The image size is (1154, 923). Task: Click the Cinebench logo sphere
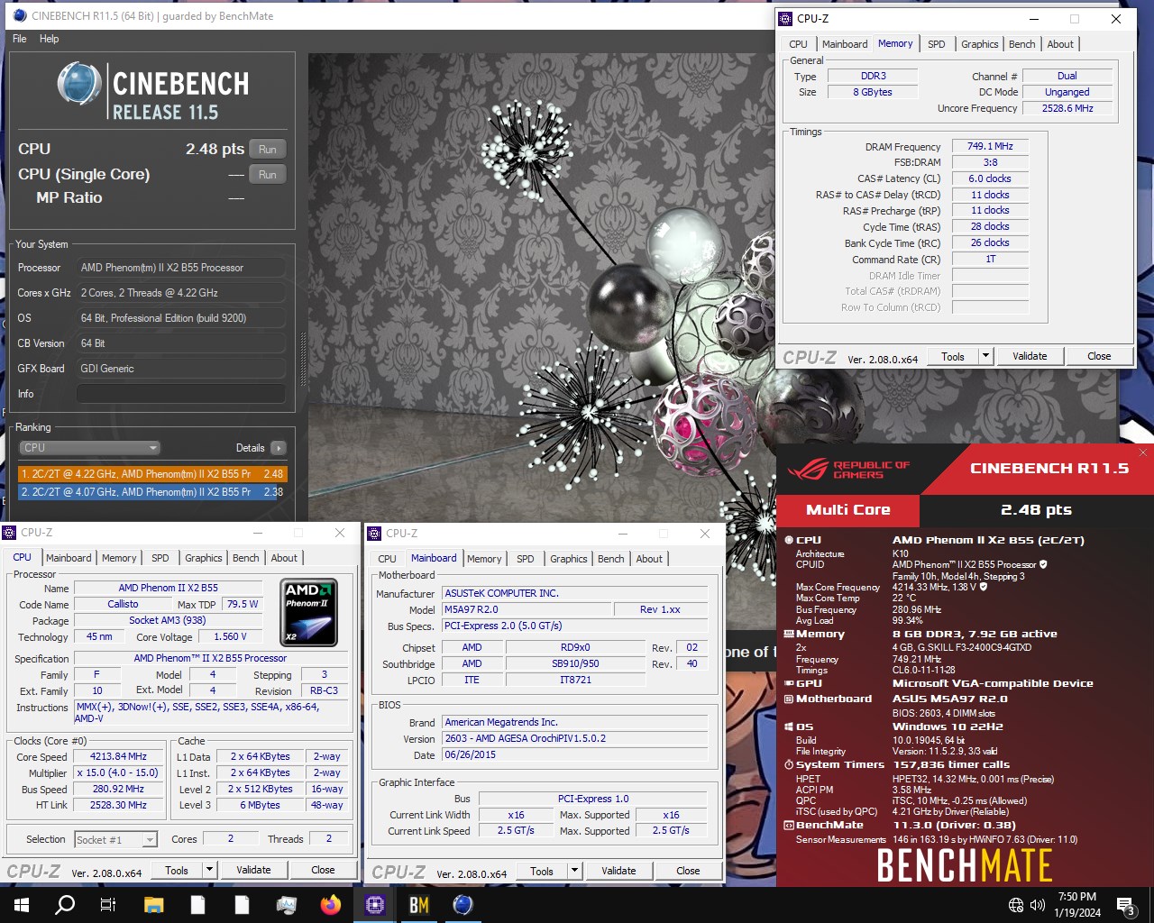pyautogui.click(x=79, y=84)
